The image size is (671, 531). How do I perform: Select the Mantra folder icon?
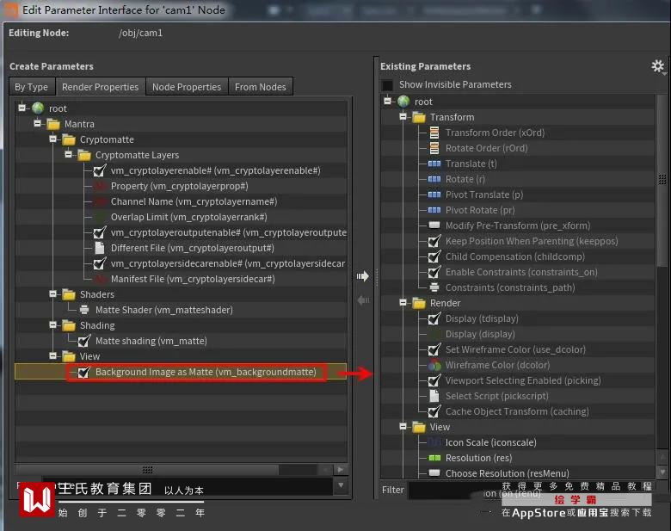[x=53, y=124]
